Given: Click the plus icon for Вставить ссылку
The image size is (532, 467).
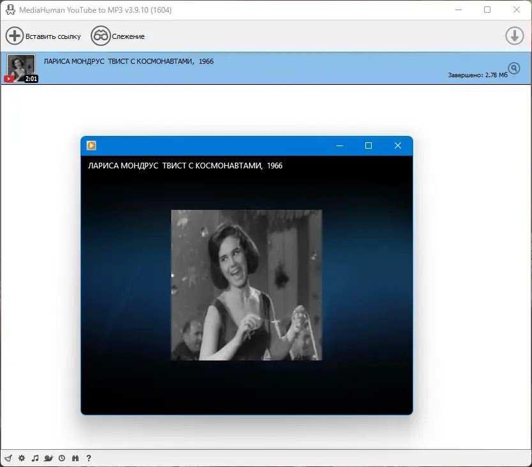Looking at the screenshot, I should (x=15, y=36).
